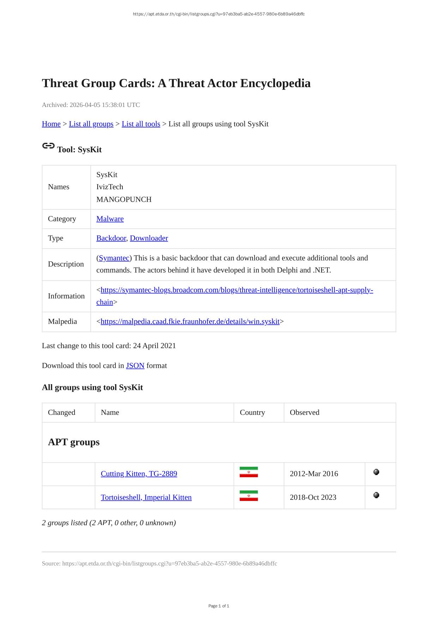
Task: Open the Symantec source link in Description
Action: (114, 258)
